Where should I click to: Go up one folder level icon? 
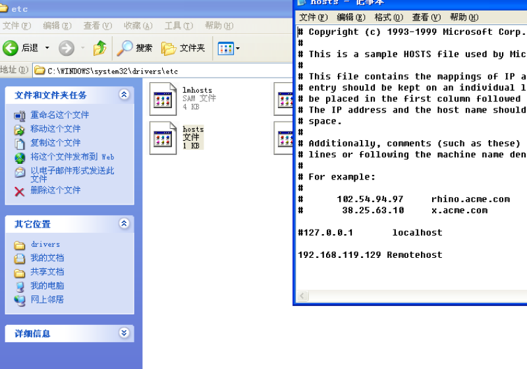pyautogui.click(x=100, y=48)
